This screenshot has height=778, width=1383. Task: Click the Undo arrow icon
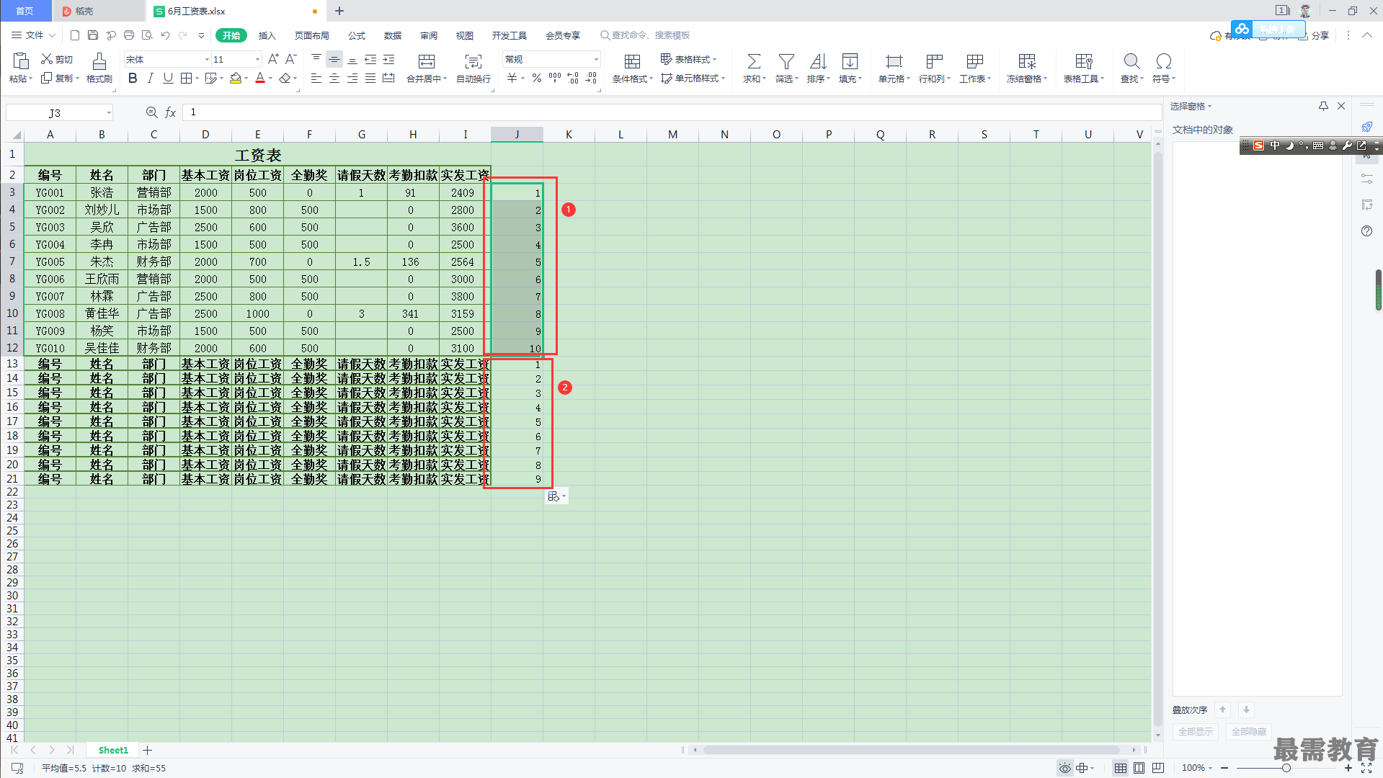pyautogui.click(x=166, y=35)
